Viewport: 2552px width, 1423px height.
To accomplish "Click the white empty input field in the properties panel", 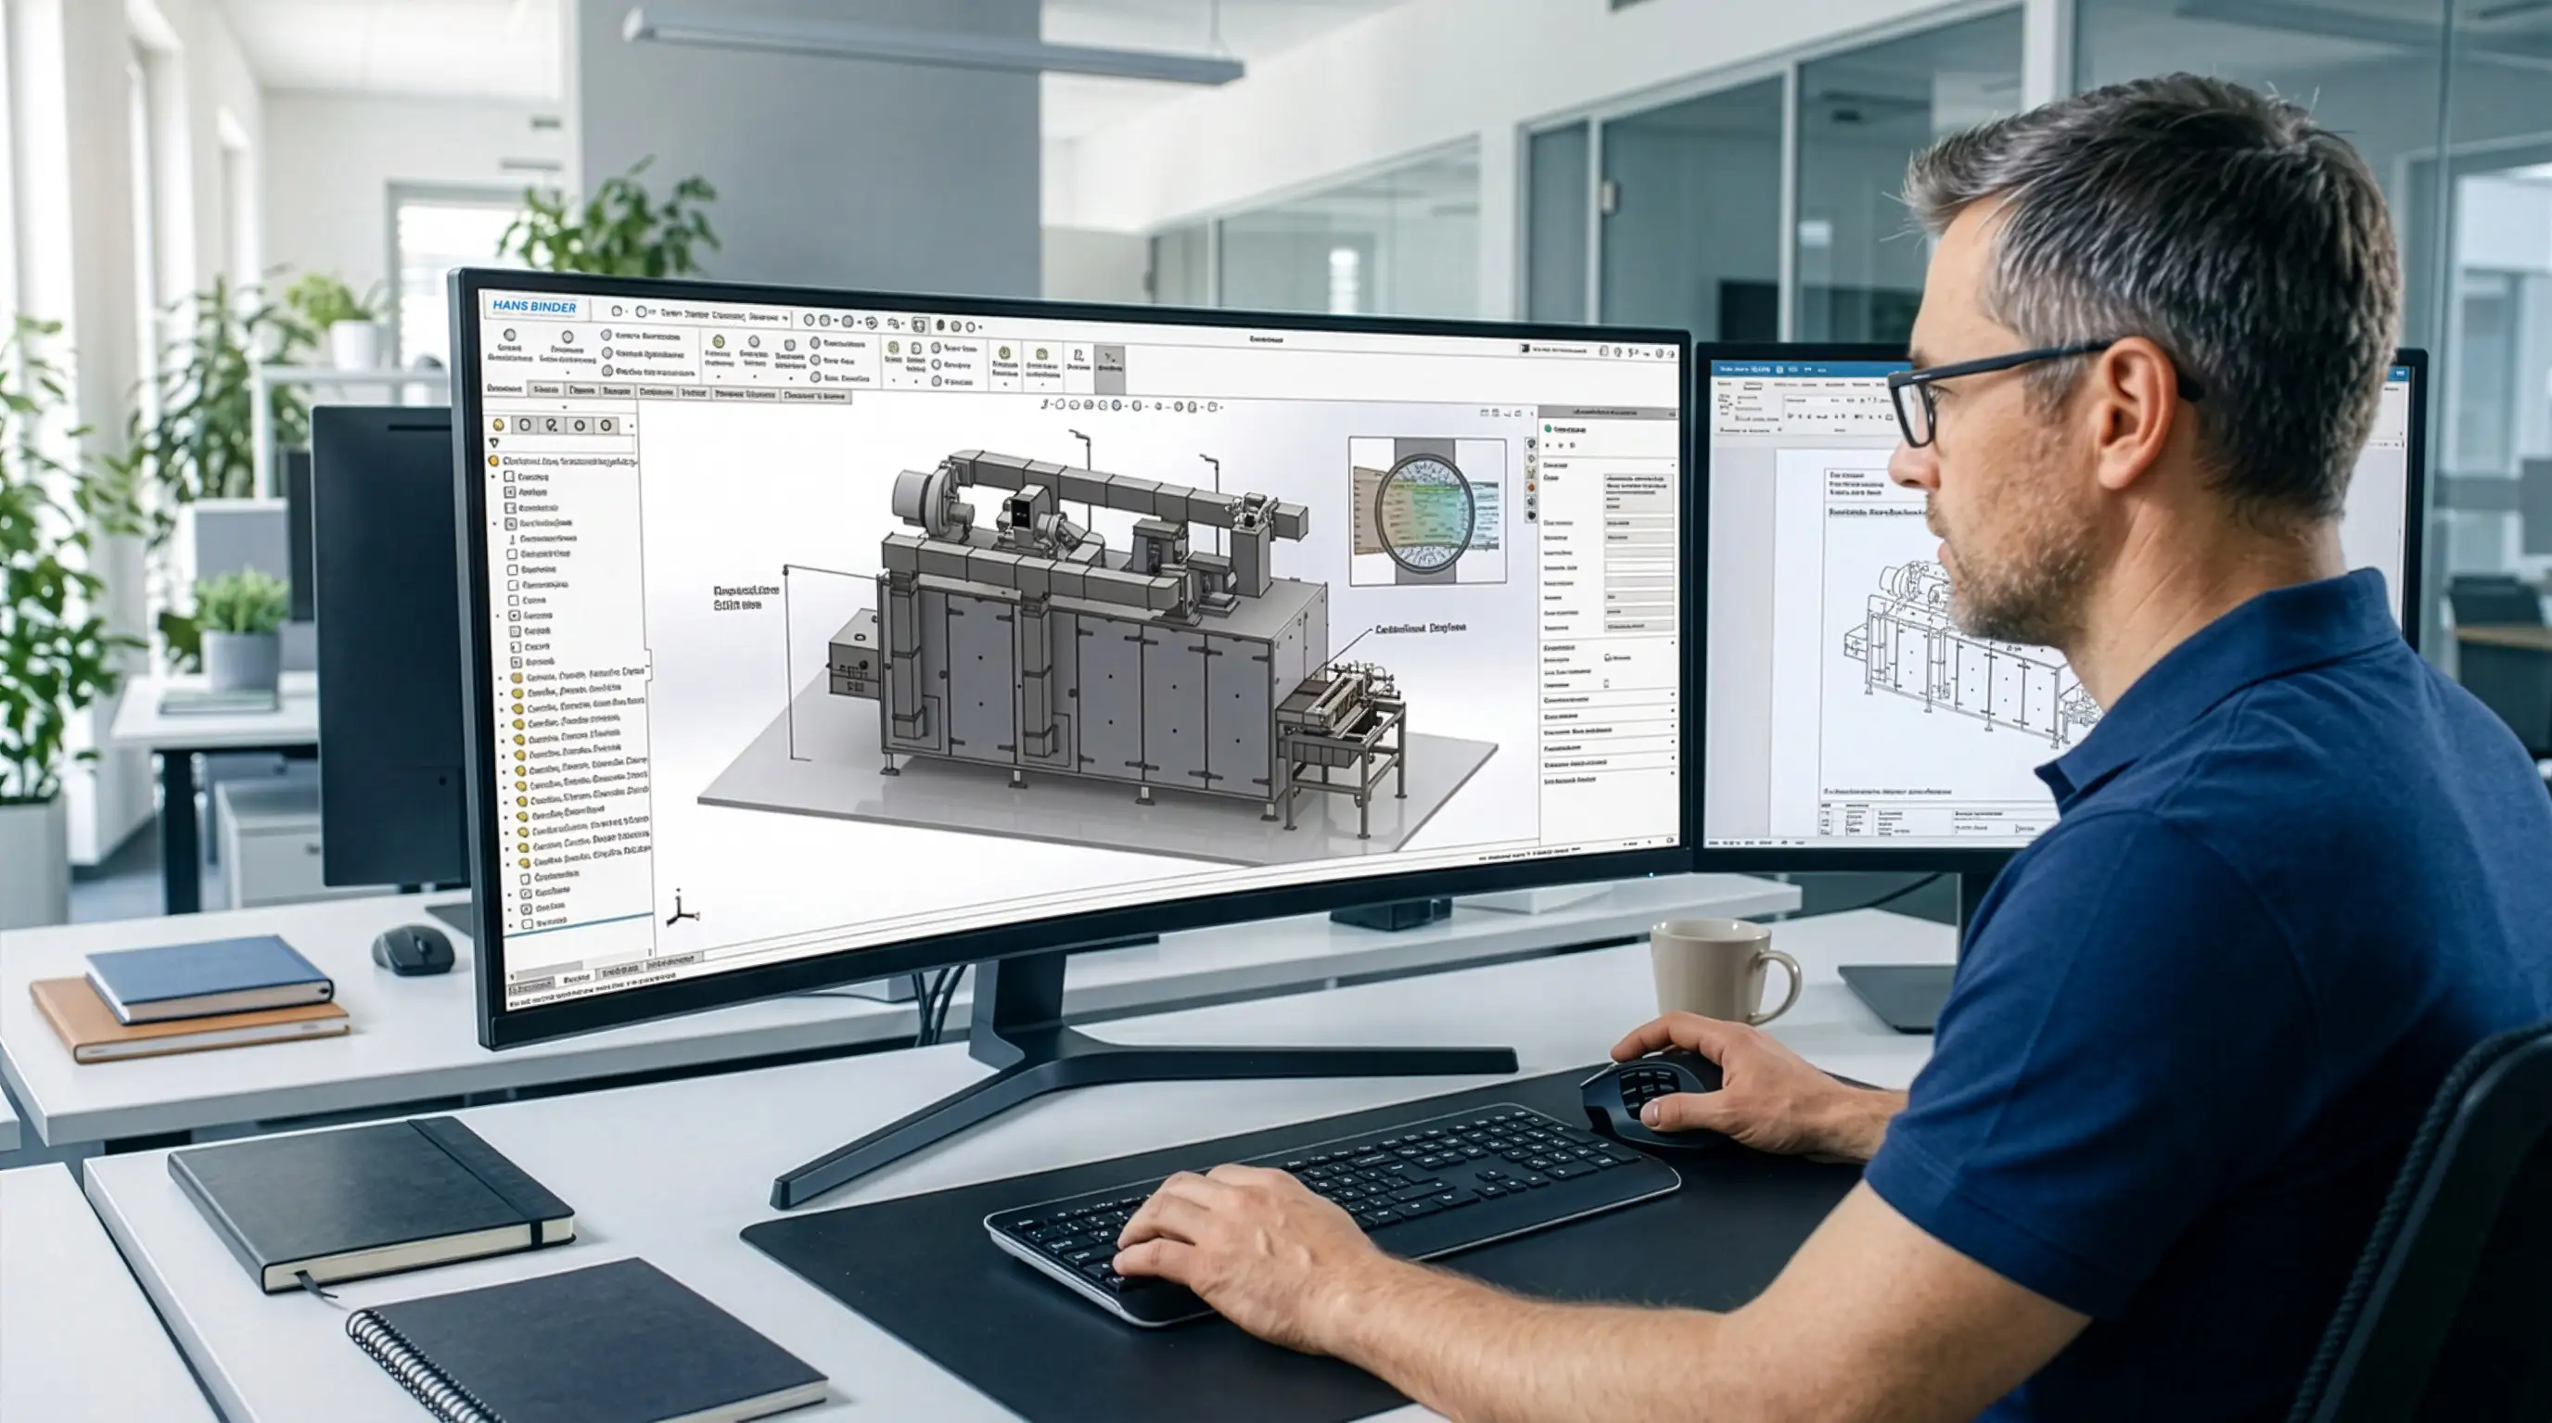I will tap(1640, 567).
